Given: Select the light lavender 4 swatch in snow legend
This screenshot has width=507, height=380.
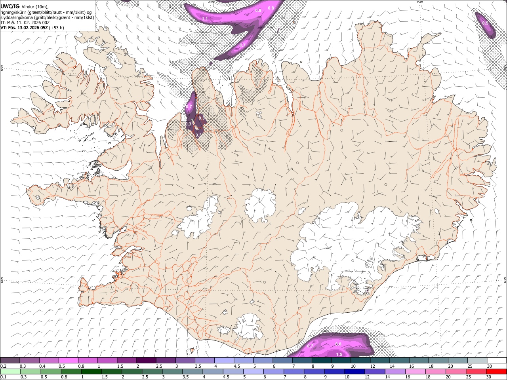Looking at the screenshot, I should point(224,361).
